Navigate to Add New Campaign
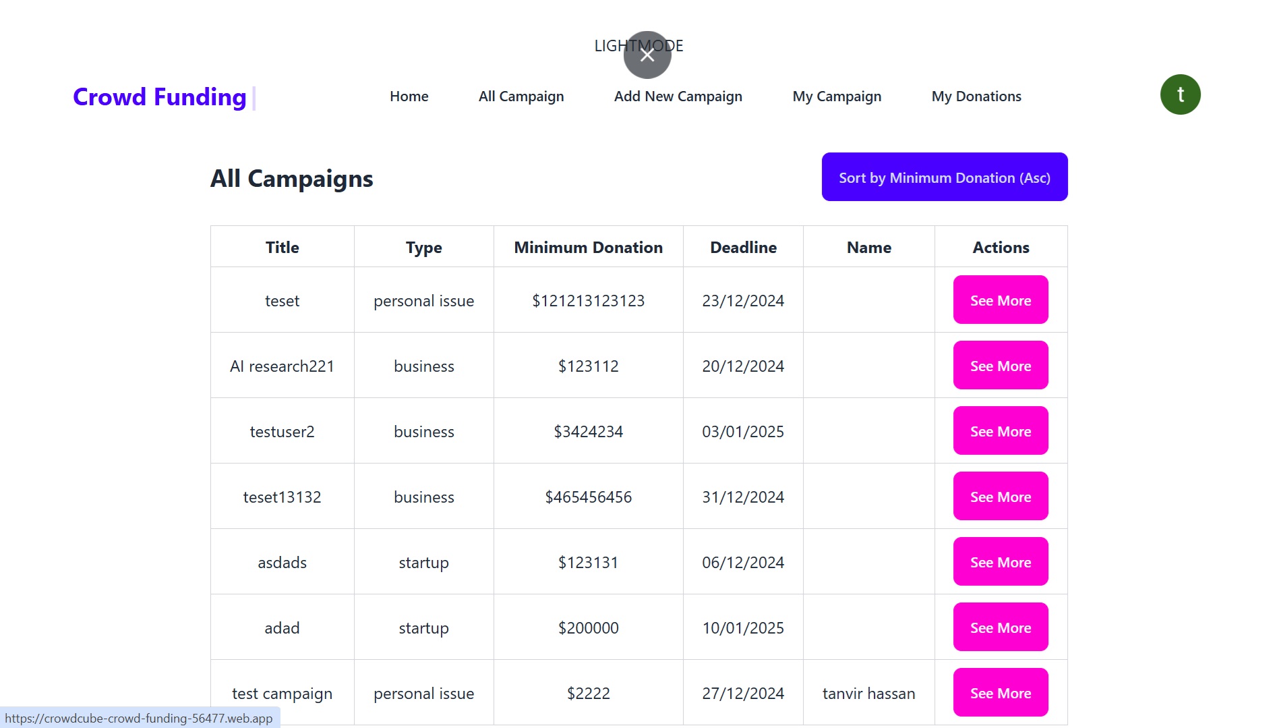Screen dimensions: 1277x728 [x=678, y=96]
